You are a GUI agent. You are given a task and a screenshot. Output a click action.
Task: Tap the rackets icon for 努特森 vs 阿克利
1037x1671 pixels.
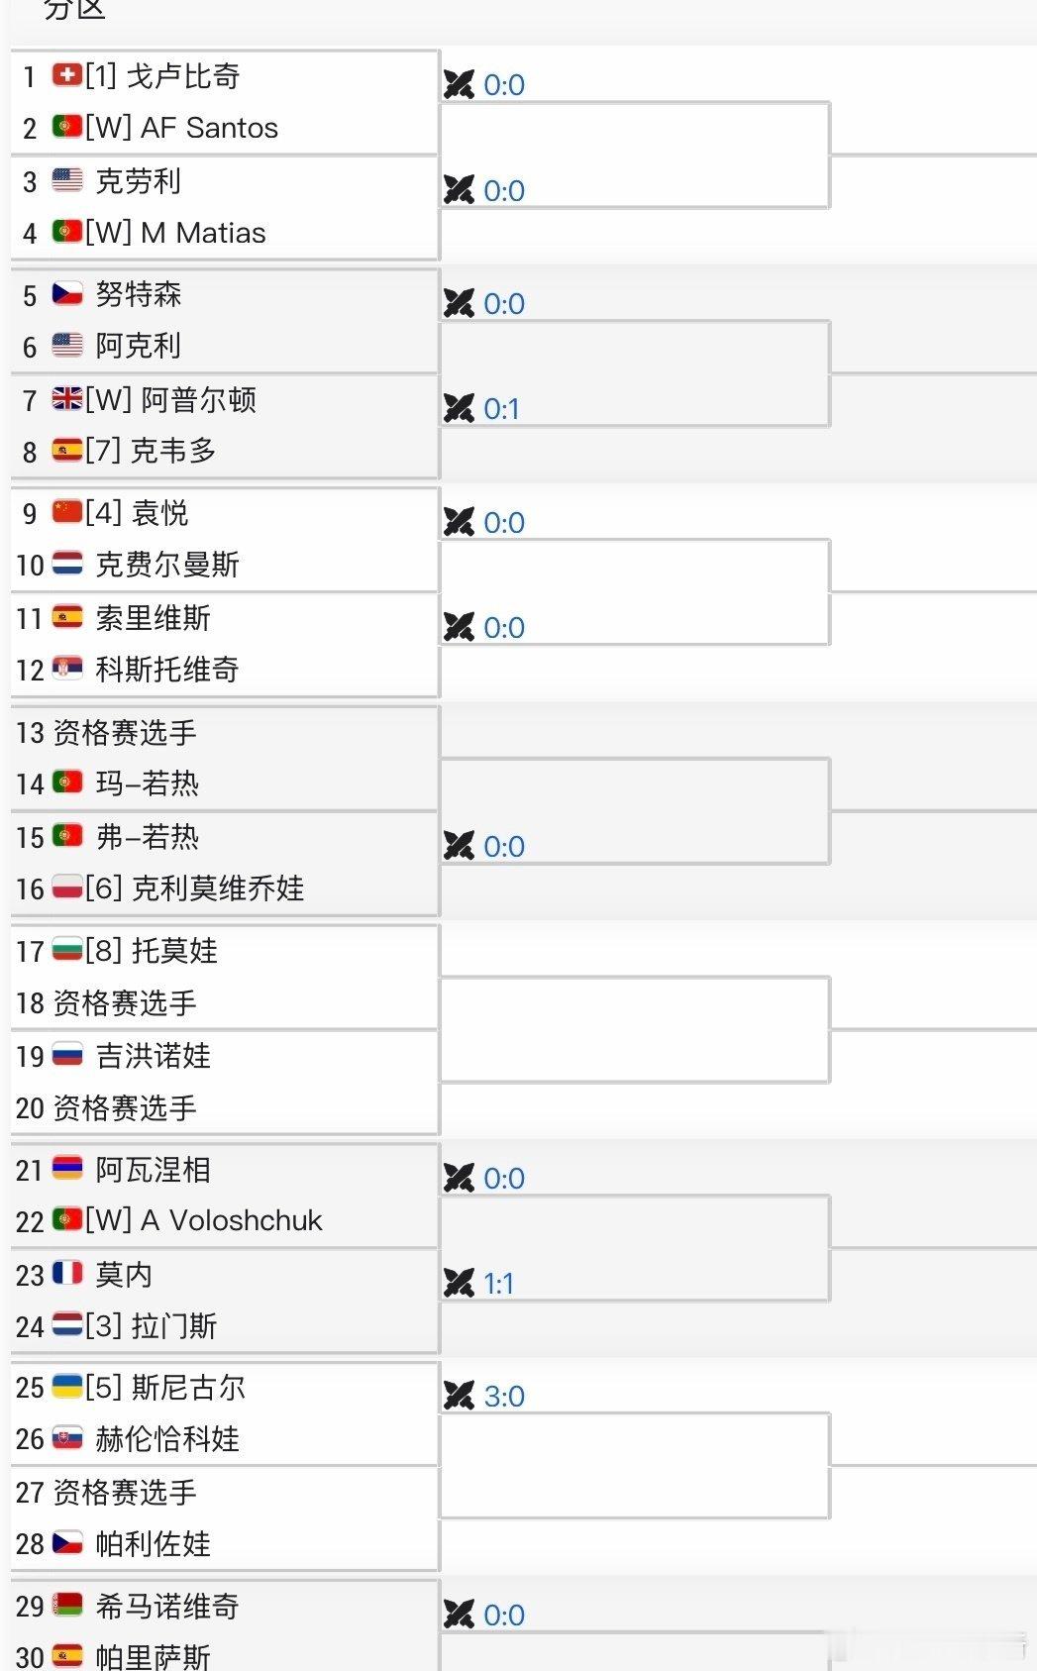pyautogui.click(x=460, y=303)
